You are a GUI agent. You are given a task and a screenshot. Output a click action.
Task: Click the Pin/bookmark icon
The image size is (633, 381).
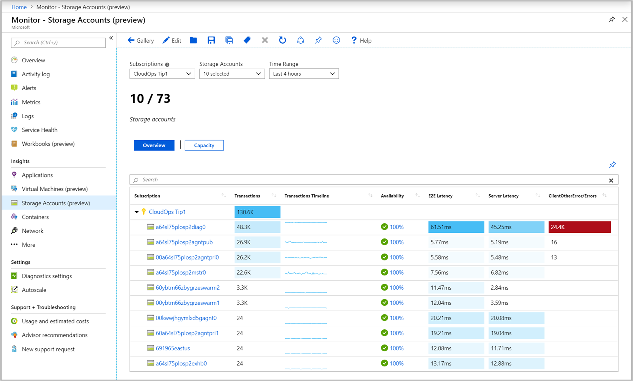(x=318, y=40)
